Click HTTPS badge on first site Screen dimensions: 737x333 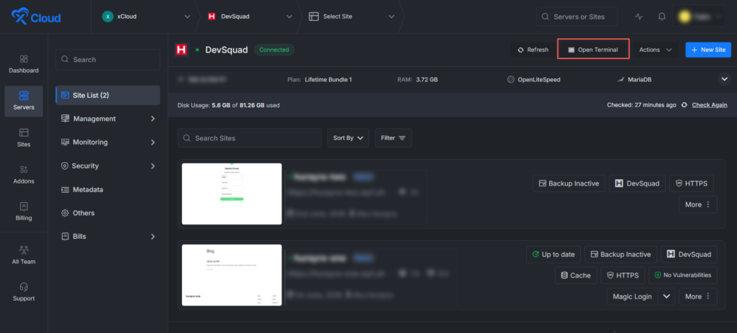[x=692, y=183]
